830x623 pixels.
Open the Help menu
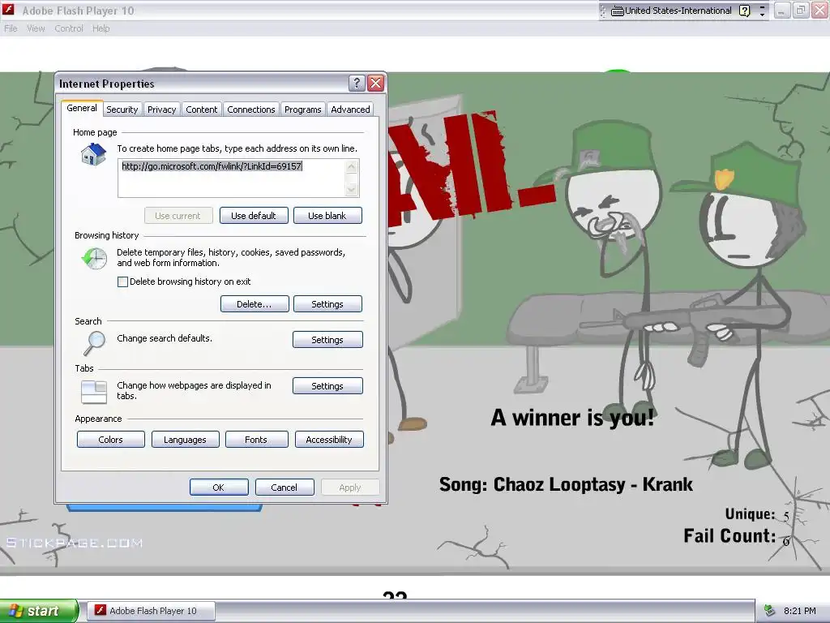point(101,28)
